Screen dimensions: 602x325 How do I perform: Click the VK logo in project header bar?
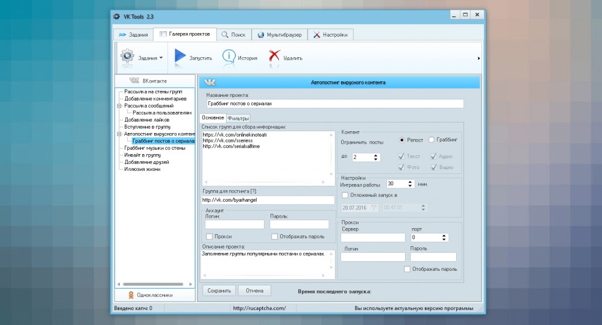[x=210, y=82]
